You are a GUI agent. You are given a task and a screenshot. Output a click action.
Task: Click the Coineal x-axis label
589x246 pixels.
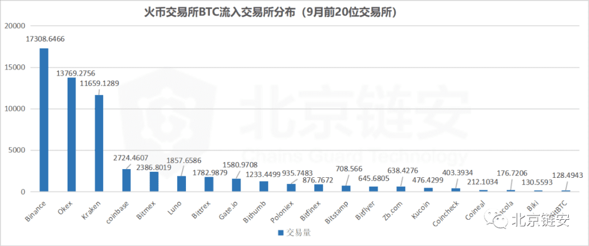[x=476, y=211]
